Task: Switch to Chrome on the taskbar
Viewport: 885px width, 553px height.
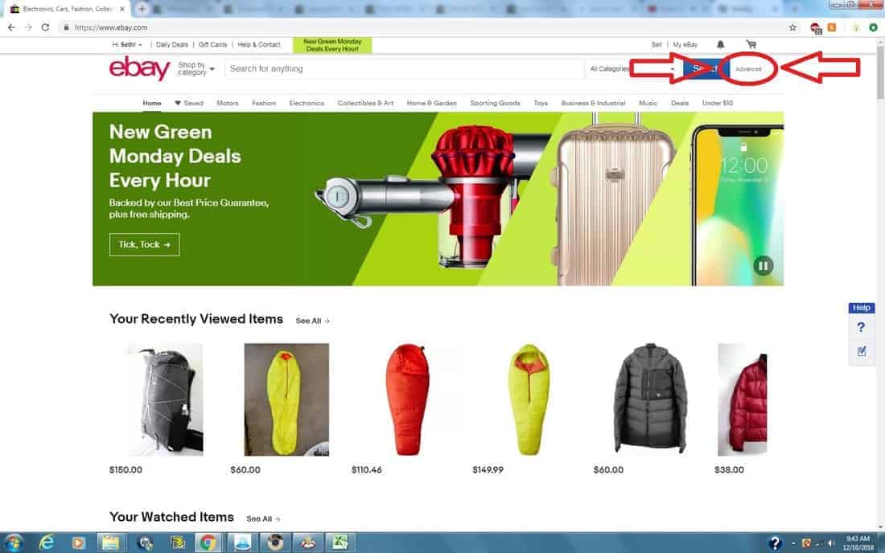Action: click(208, 543)
